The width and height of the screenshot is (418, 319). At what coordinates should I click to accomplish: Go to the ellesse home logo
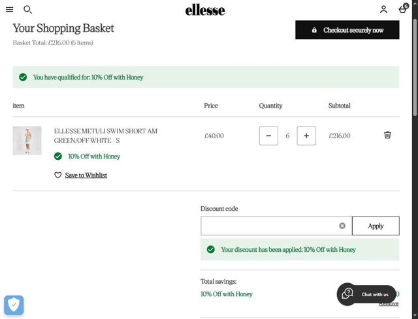(x=205, y=10)
